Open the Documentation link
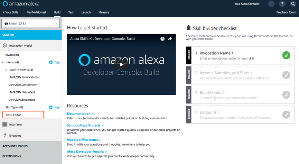This screenshot has width=299, height=164. [78, 113]
